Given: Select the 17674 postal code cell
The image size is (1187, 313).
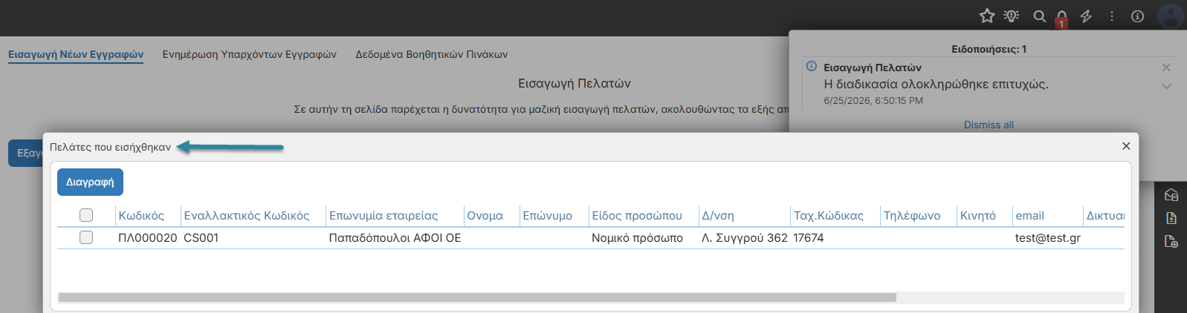Looking at the screenshot, I should tap(809, 238).
